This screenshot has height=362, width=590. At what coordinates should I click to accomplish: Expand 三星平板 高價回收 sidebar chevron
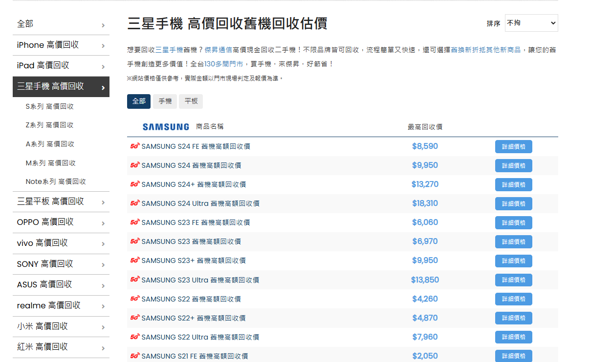tap(103, 202)
